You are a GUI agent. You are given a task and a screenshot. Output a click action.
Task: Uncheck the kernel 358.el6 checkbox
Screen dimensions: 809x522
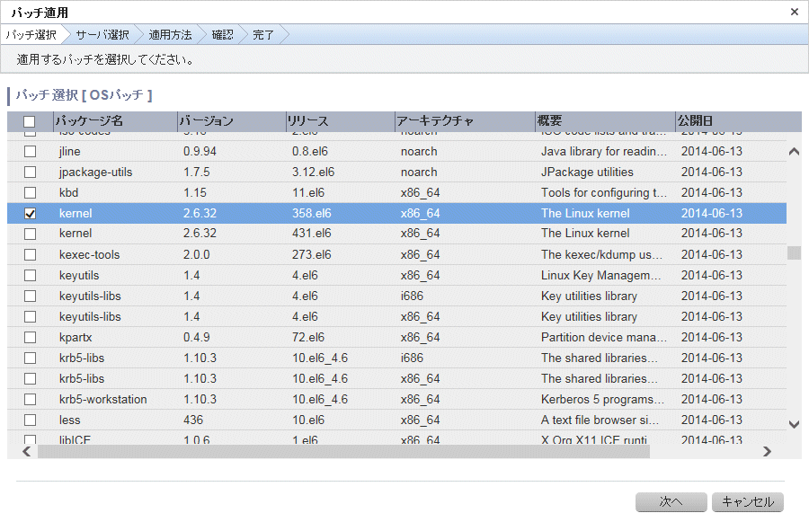[x=30, y=214]
